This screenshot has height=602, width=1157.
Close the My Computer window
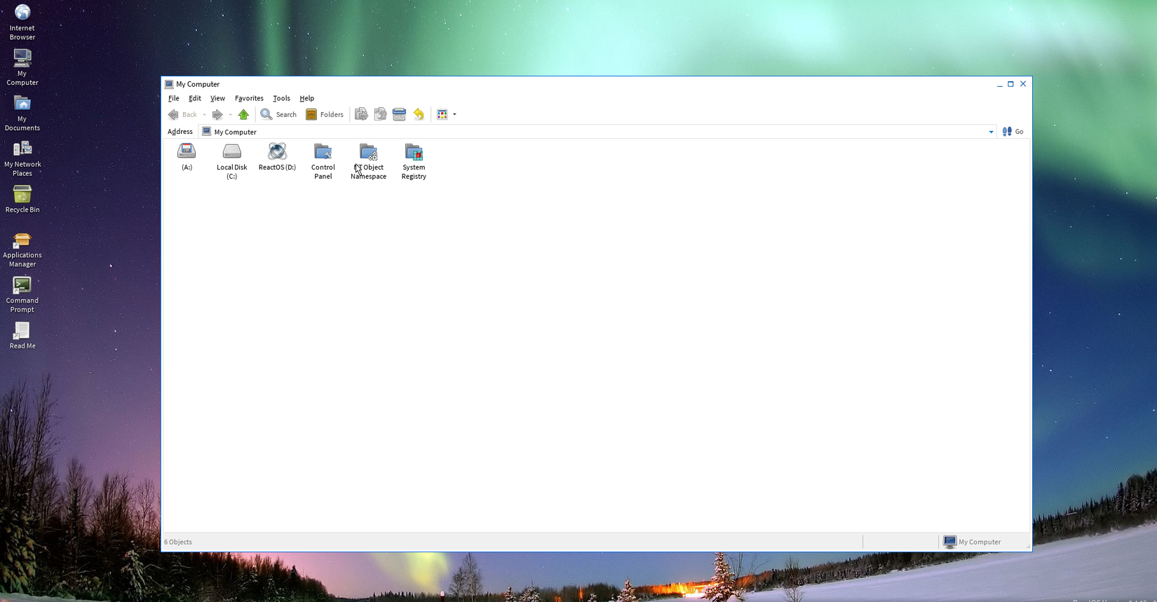(x=1023, y=84)
